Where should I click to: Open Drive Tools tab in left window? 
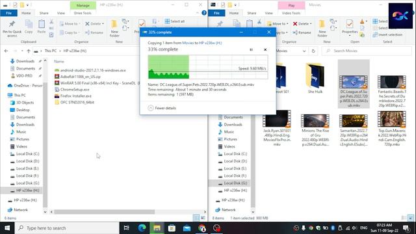(83, 13)
